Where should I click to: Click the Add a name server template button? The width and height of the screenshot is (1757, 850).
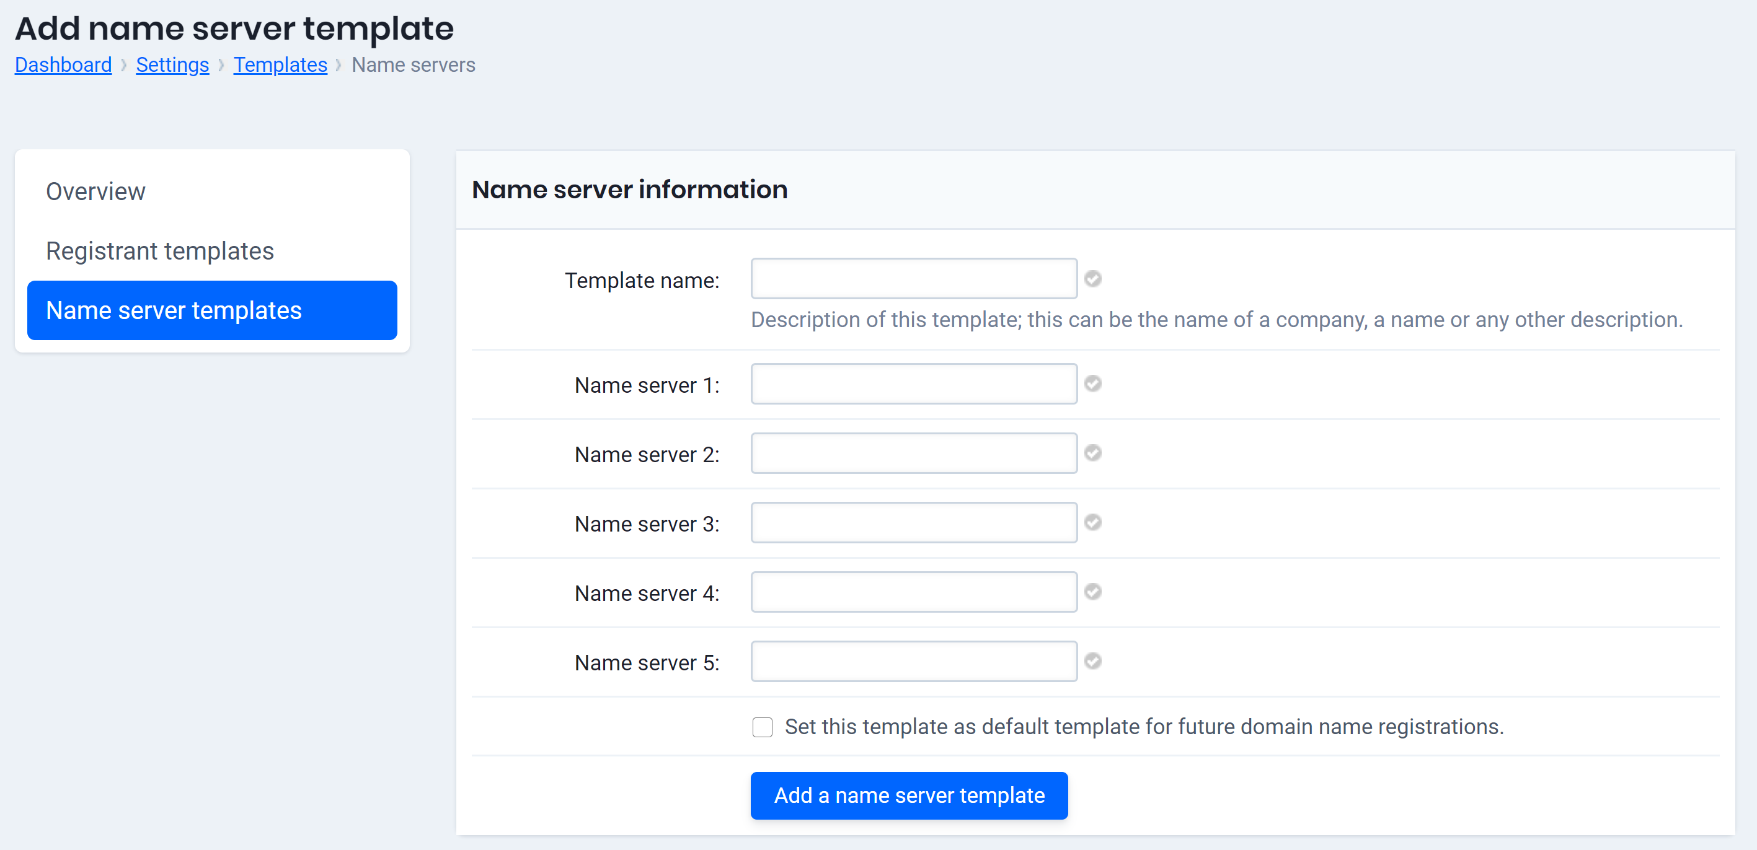click(x=908, y=795)
